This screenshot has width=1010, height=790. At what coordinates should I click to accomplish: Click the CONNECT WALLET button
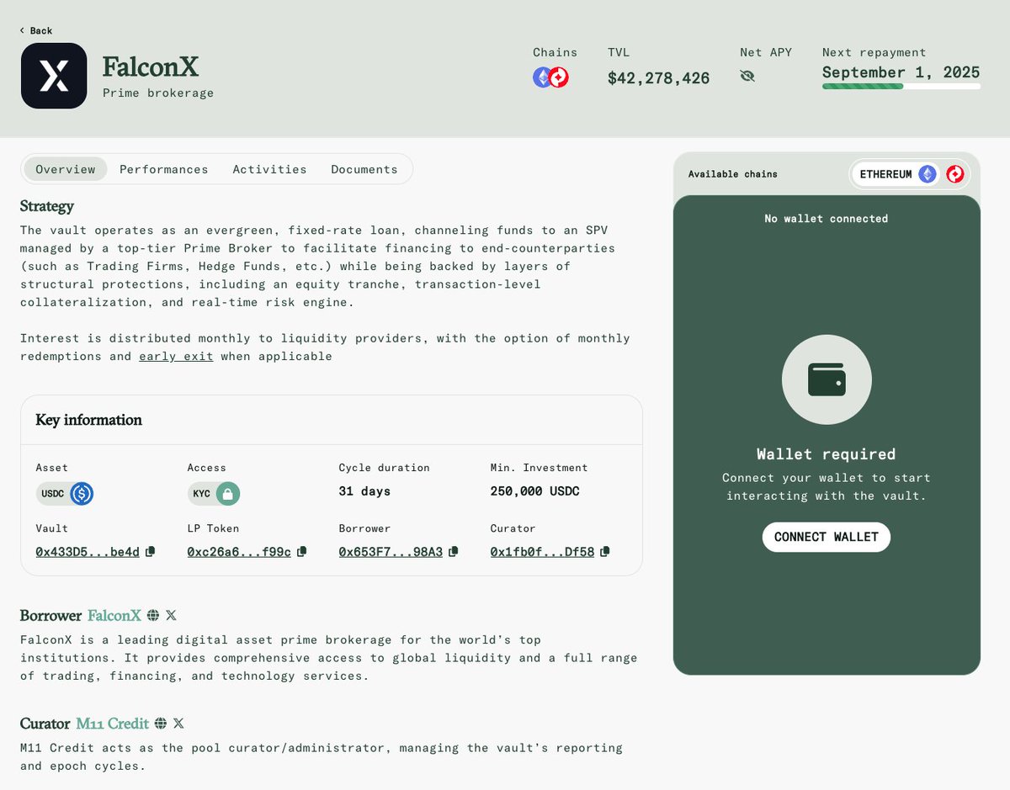click(x=827, y=537)
